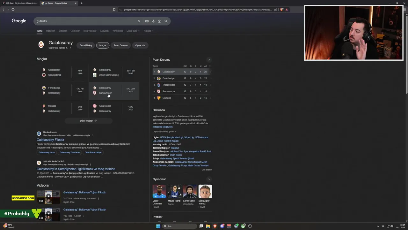This screenshot has height=230, width=408.
Task: Open the Araçlar tools dropdown
Action: pos(149,31)
